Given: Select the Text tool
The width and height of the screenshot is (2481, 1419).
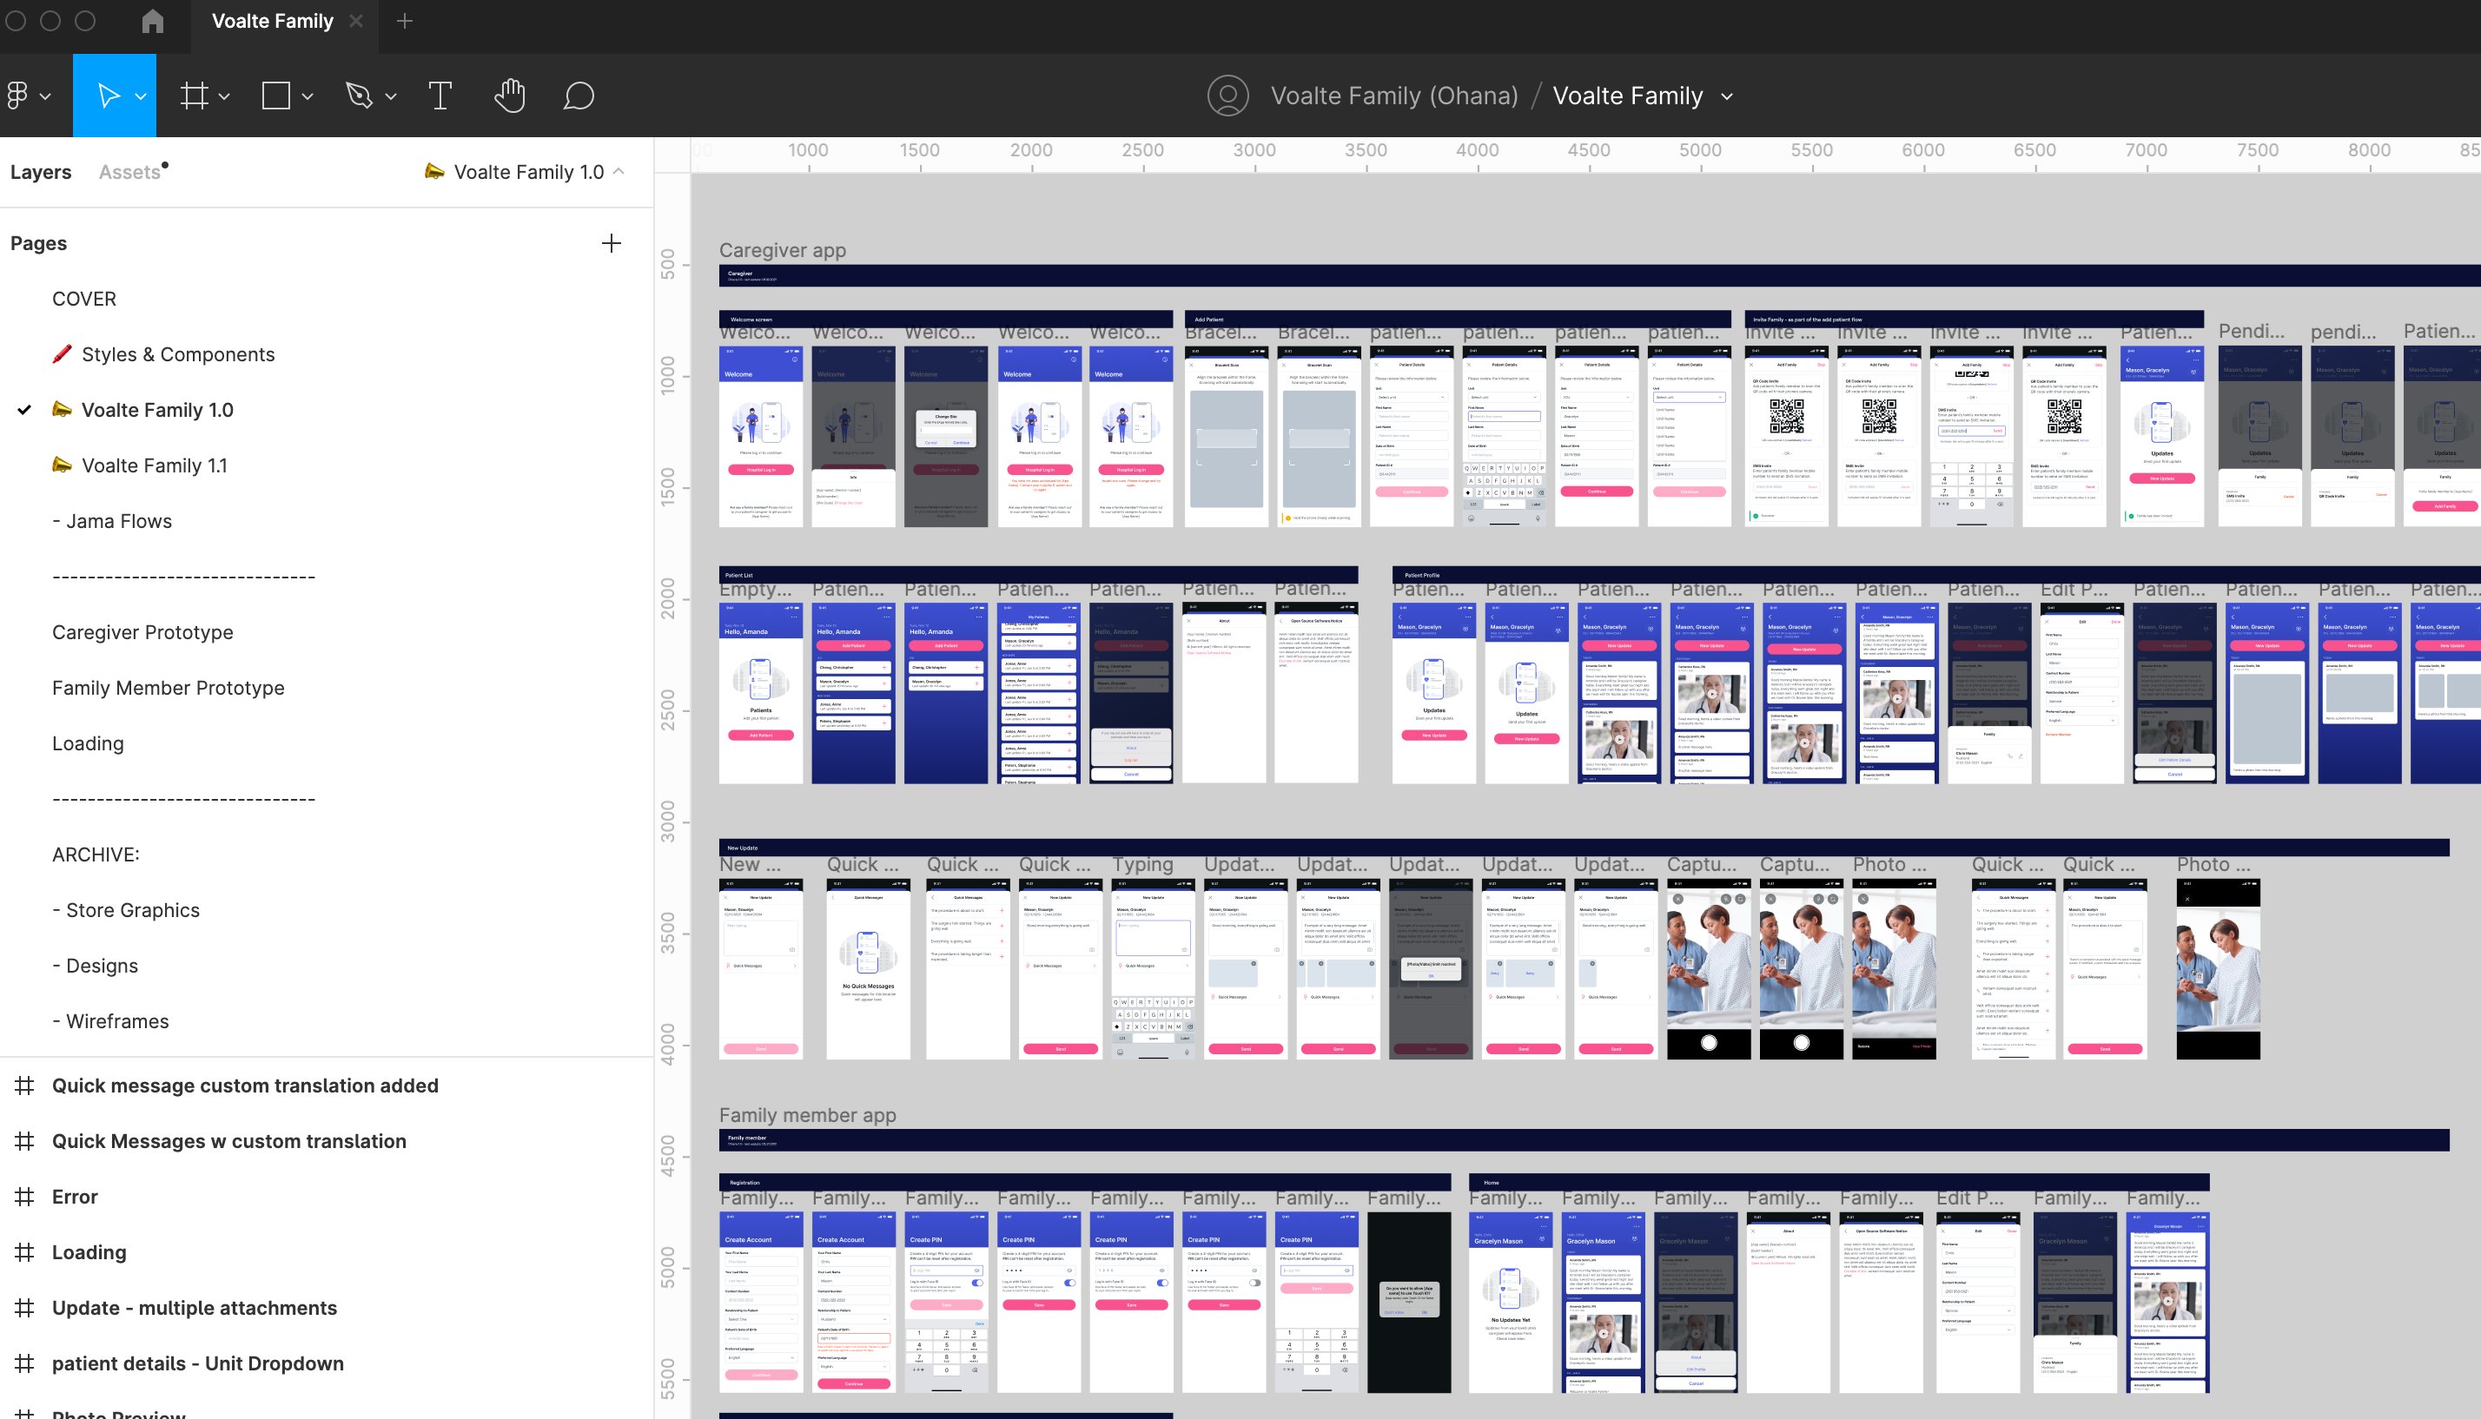Looking at the screenshot, I should click(x=440, y=95).
